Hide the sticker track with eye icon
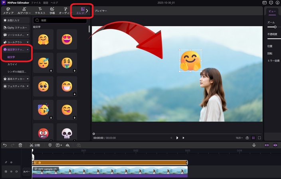Image resolution: width=281 pixels, height=179 pixels. [11, 162]
